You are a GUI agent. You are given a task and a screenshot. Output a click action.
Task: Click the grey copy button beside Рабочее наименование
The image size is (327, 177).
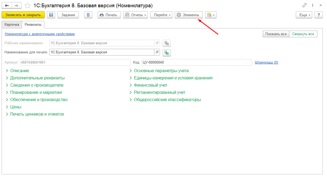pyautogui.click(x=167, y=43)
